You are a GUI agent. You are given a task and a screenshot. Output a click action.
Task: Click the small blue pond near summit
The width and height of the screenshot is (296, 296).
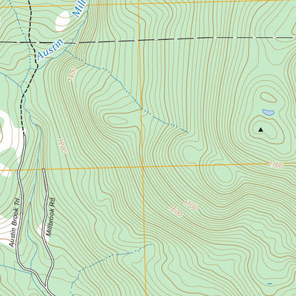pos(268,112)
